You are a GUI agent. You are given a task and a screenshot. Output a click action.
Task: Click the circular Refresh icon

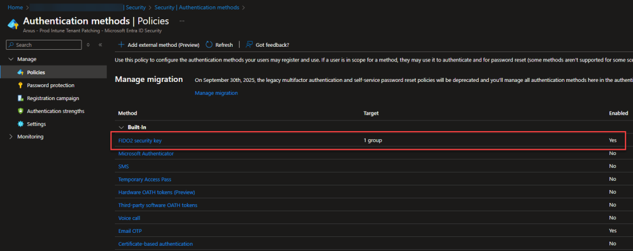(209, 44)
